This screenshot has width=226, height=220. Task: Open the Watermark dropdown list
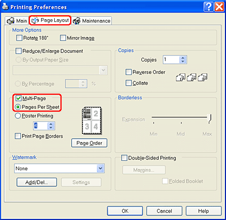[101, 168]
